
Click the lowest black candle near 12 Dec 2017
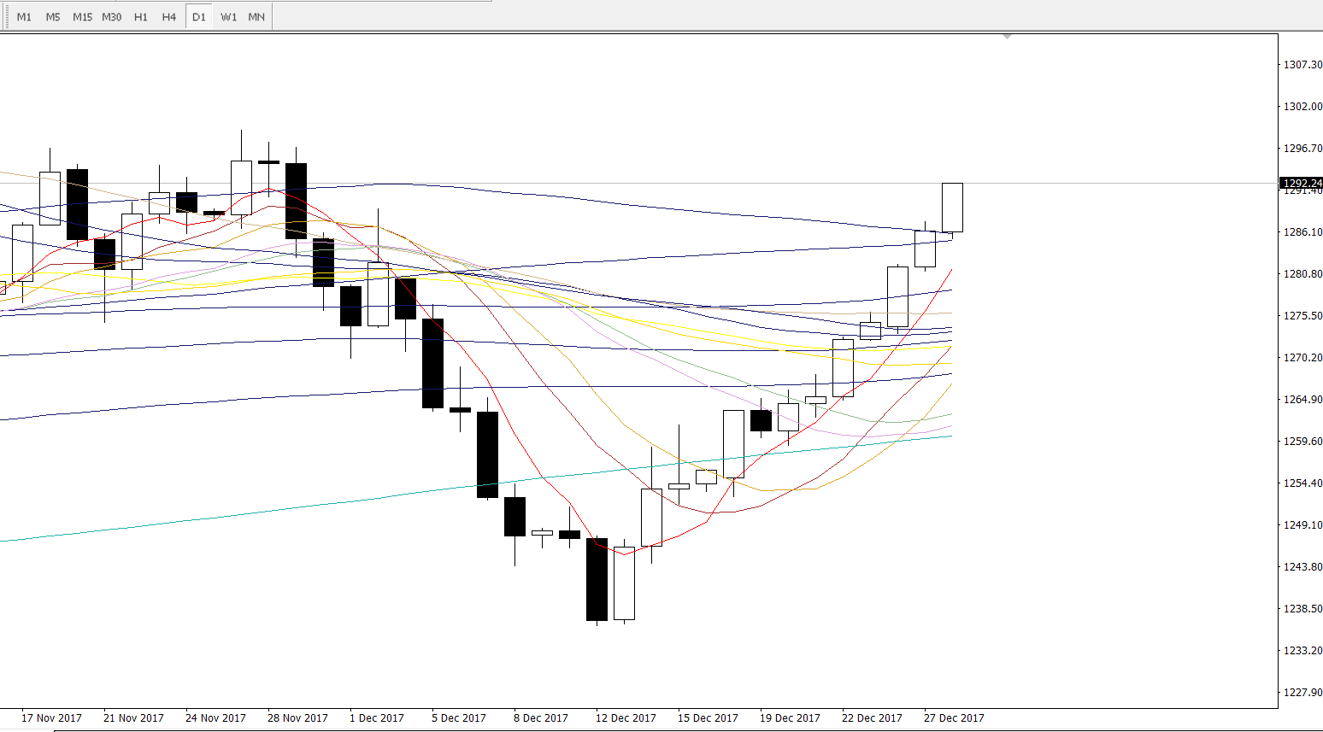point(597,579)
